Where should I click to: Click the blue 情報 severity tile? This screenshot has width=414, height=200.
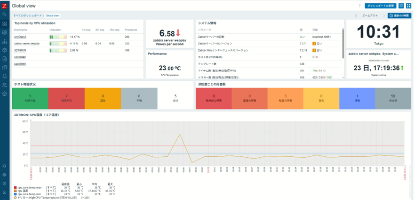(x=357, y=98)
